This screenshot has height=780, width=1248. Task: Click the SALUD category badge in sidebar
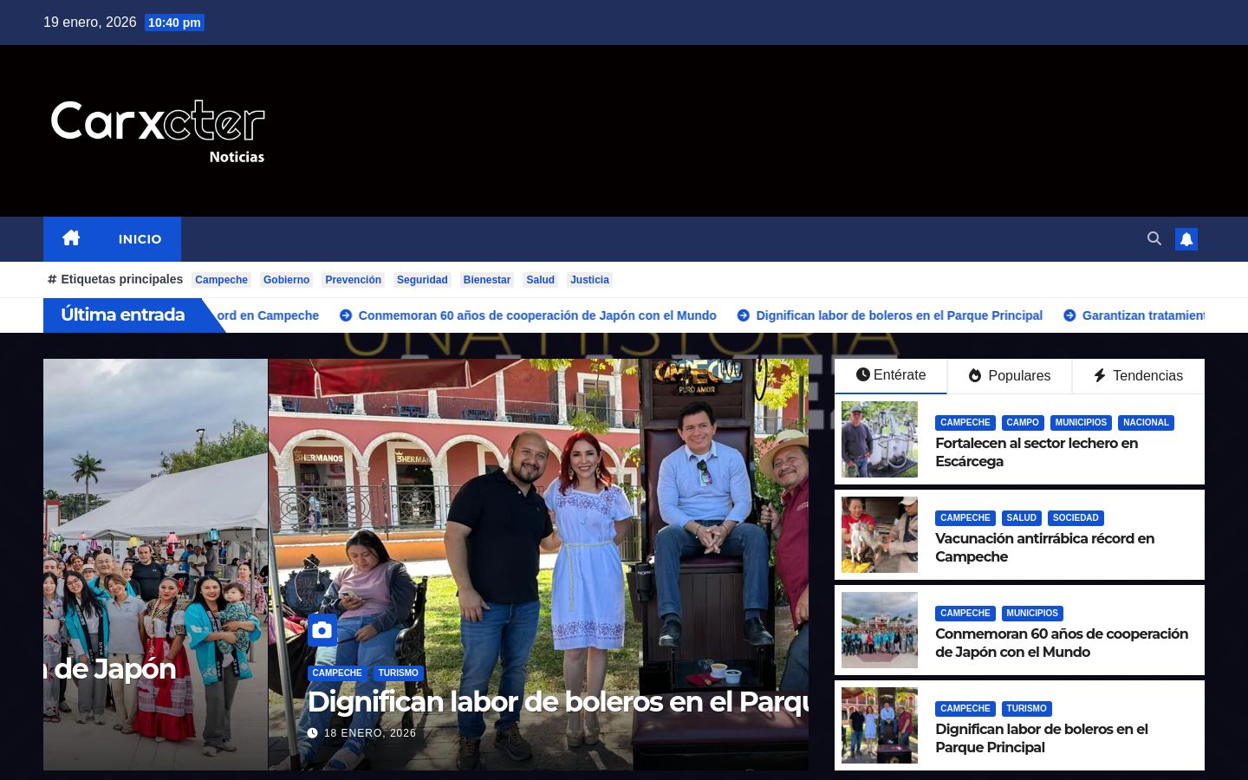(x=1021, y=518)
